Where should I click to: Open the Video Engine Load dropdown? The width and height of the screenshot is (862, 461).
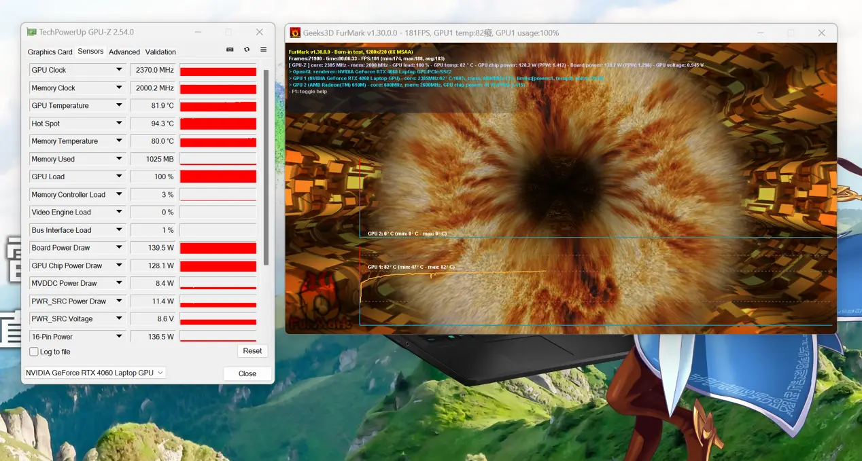119,212
